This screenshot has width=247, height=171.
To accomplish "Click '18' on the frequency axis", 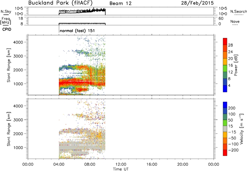I will point(20,19).
